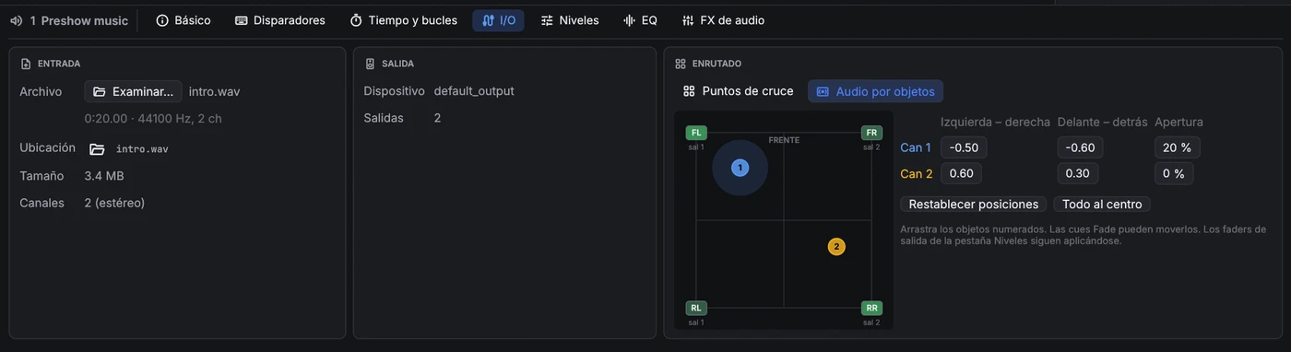1291x352 pixels.
Task: Open the Básico tab
Action: pyautogui.click(x=184, y=20)
